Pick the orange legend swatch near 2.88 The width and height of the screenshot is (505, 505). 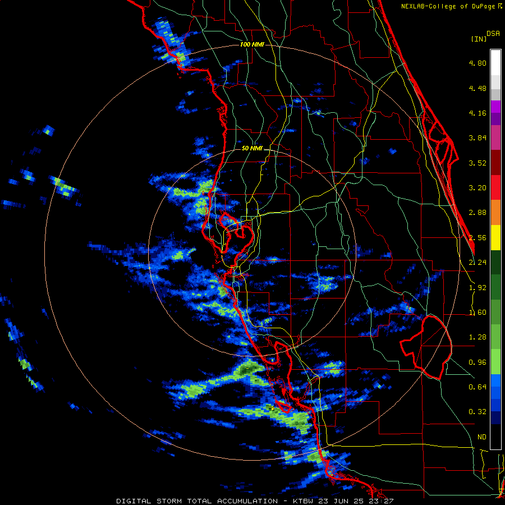pyautogui.click(x=495, y=213)
